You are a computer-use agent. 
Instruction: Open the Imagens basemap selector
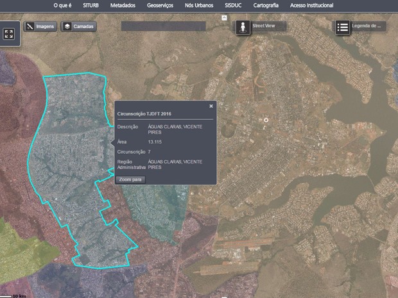click(40, 27)
